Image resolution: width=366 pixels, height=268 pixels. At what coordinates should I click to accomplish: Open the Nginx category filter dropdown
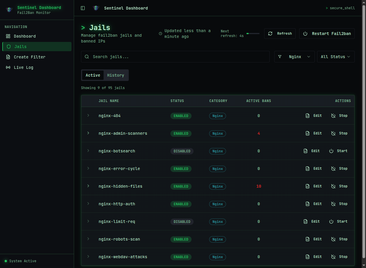294,57
